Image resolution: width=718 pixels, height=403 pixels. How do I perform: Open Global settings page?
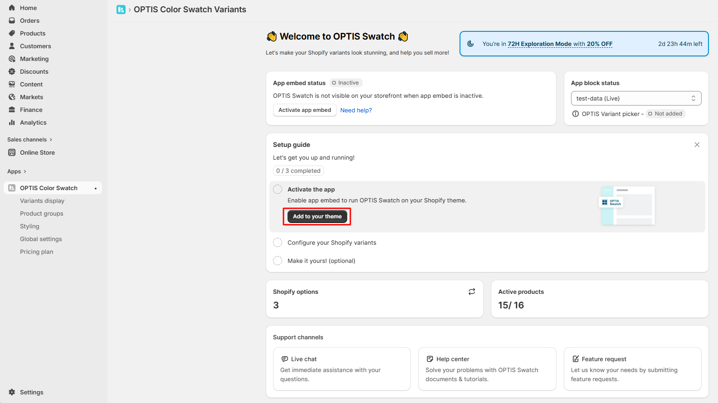pos(41,239)
